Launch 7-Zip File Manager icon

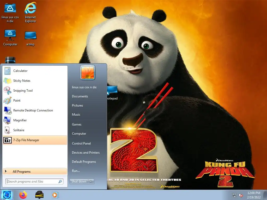pos(8,140)
